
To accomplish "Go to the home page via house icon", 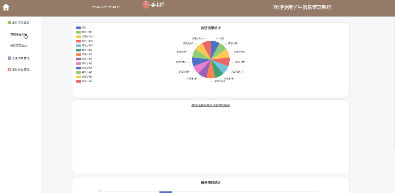I will click(x=6, y=7).
